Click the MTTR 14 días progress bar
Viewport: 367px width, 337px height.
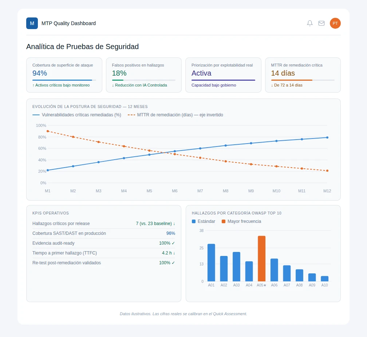coord(303,80)
